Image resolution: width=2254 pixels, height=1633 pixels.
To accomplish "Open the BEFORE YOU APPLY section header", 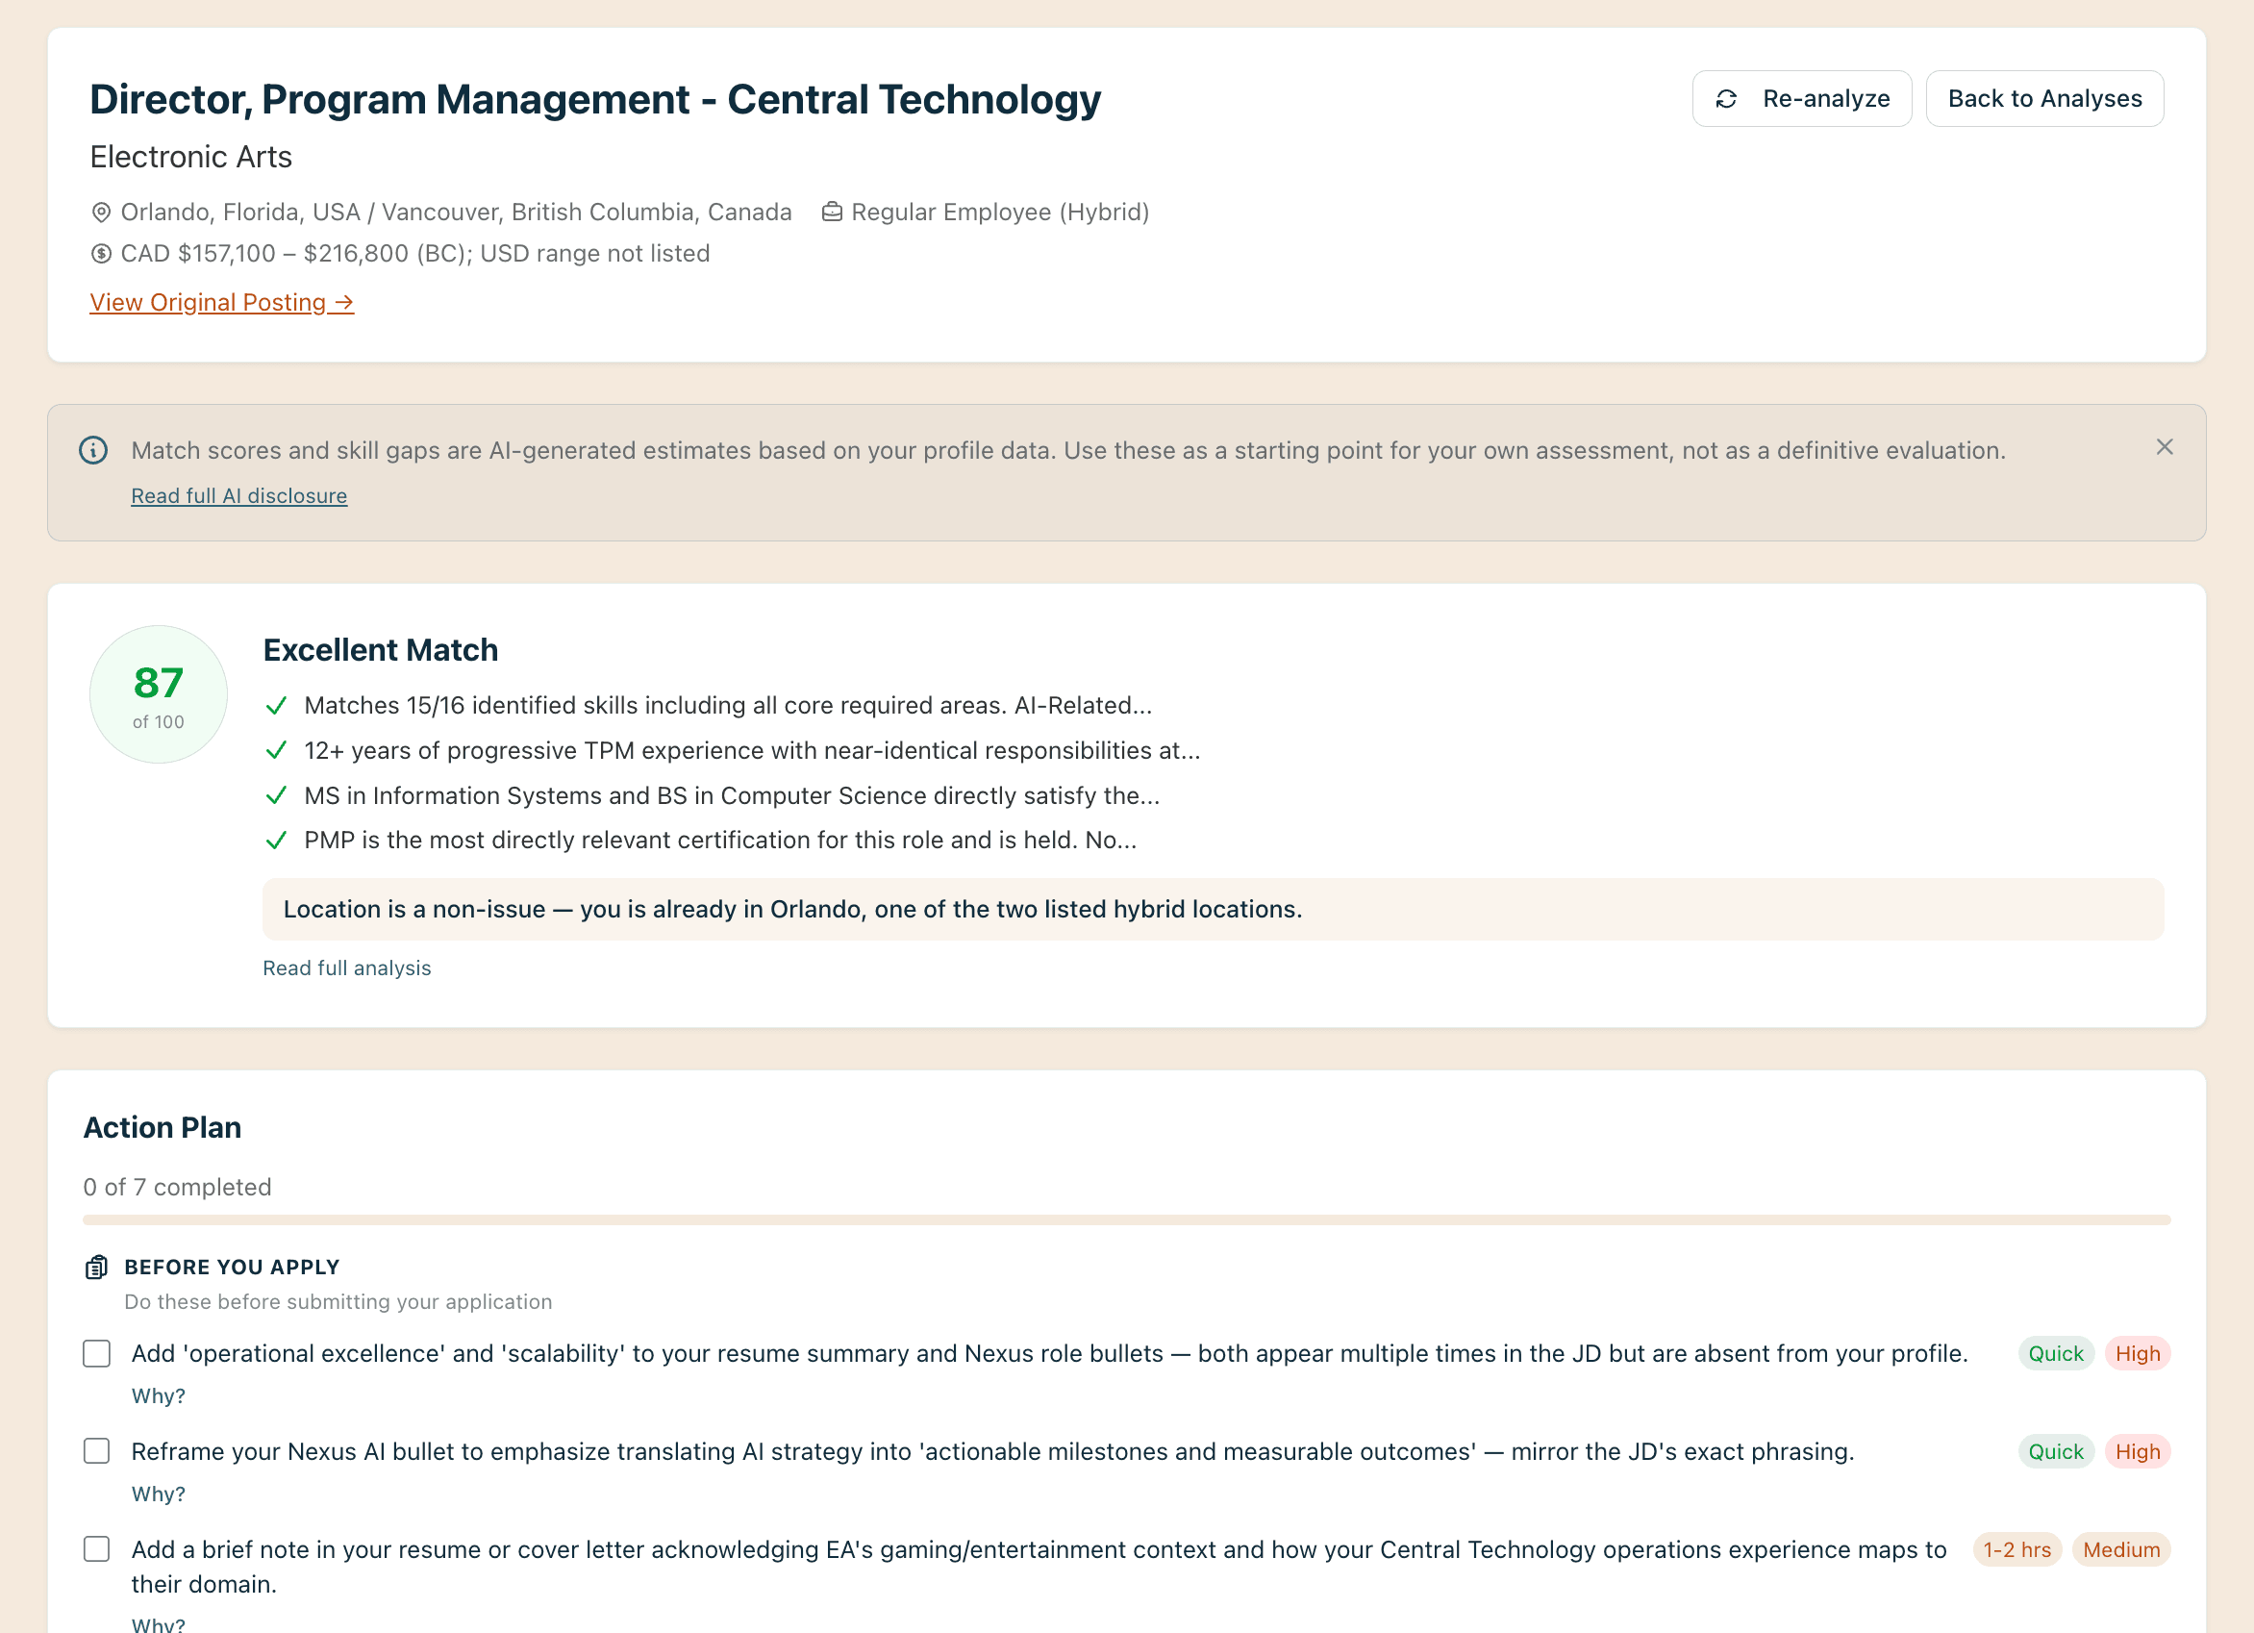I will tap(233, 1267).
